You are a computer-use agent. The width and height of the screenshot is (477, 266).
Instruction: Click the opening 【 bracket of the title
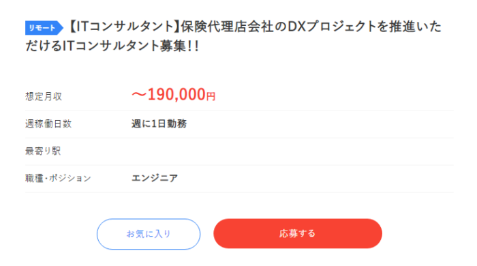[72, 27]
